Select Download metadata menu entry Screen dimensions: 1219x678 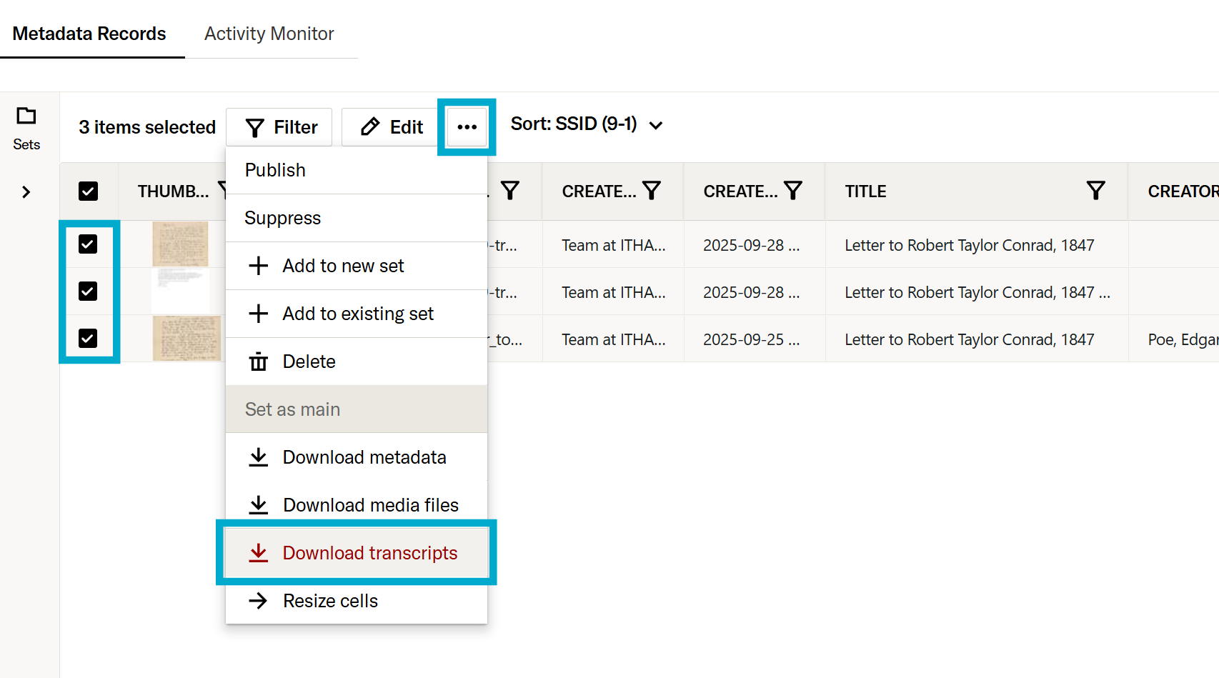pyautogui.click(x=357, y=457)
